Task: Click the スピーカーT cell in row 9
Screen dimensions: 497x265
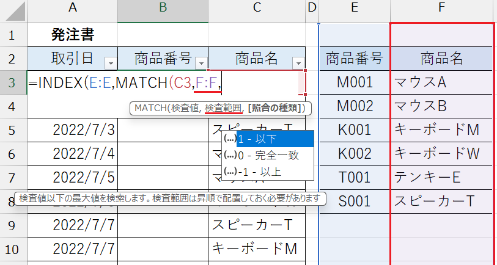Action: click(257, 225)
